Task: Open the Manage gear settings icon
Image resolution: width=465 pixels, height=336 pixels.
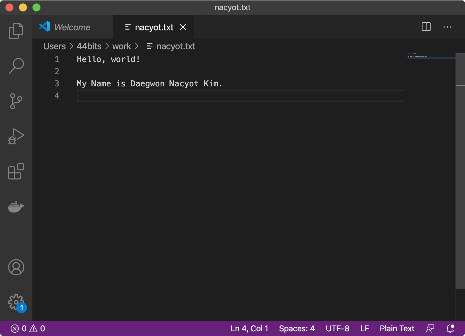Action: 16,302
